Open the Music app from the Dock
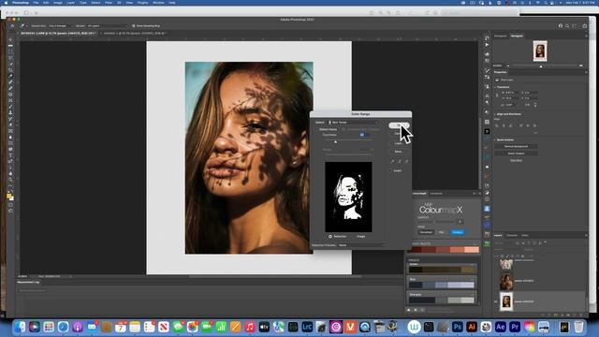 coord(250,327)
